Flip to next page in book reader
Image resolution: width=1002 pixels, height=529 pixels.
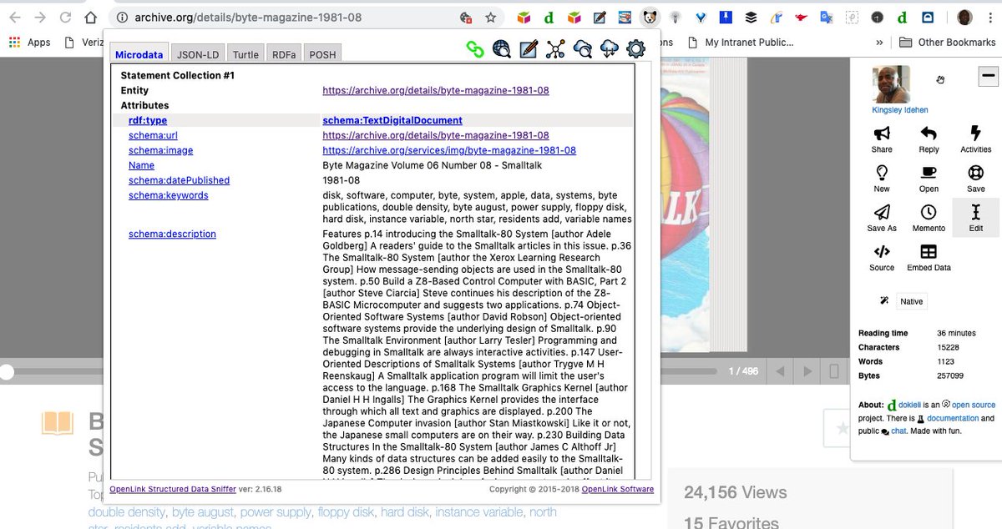pos(807,371)
